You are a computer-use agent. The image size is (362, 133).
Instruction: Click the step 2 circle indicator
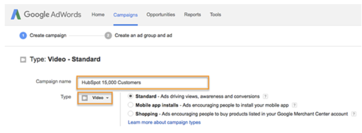tap(108, 36)
